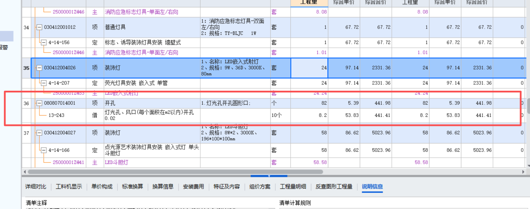
Task: Open the 换算信息 tab
Action: point(163,187)
